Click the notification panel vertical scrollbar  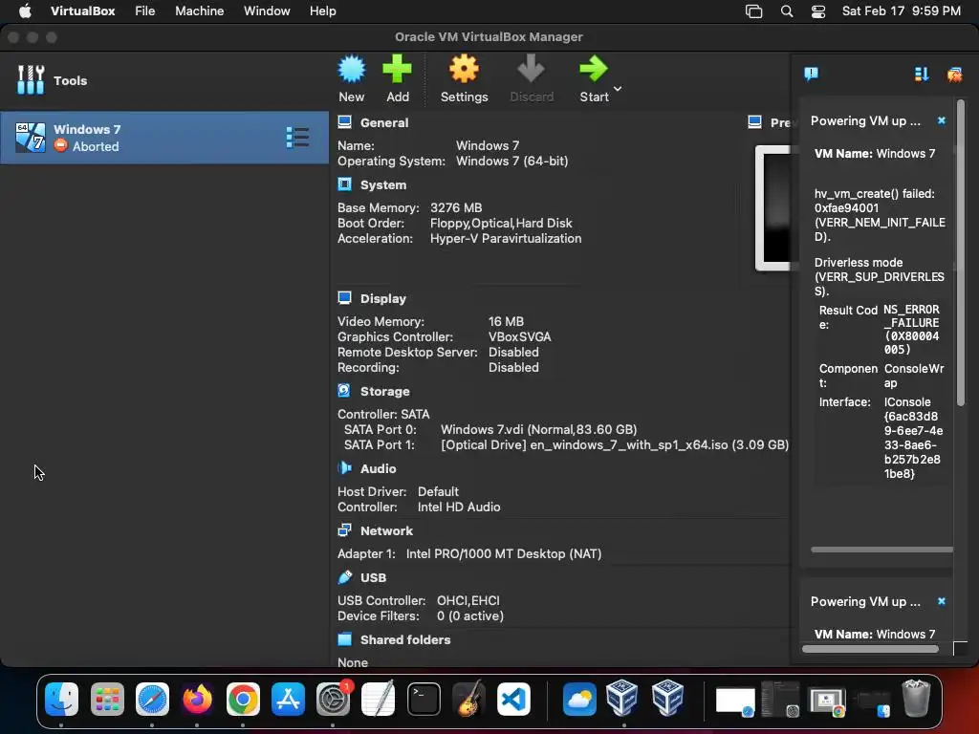click(x=961, y=252)
